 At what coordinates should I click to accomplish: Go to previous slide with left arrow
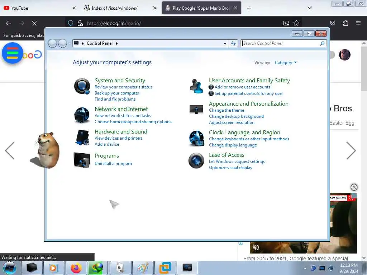tap(10, 151)
